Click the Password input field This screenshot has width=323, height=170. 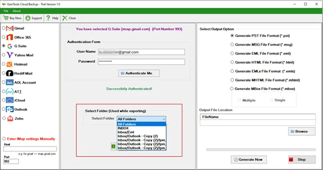(142, 62)
